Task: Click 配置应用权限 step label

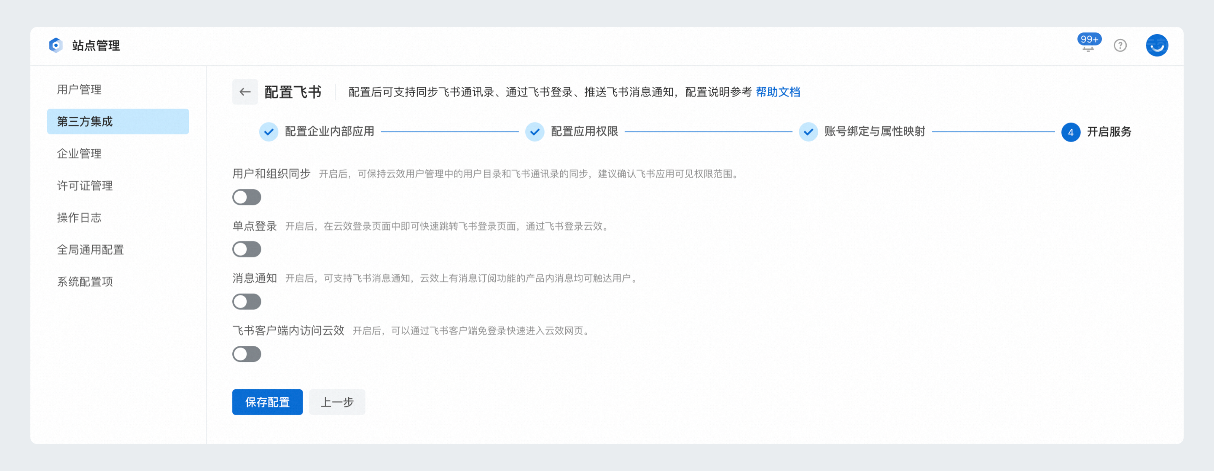Action: pyautogui.click(x=584, y=132)
